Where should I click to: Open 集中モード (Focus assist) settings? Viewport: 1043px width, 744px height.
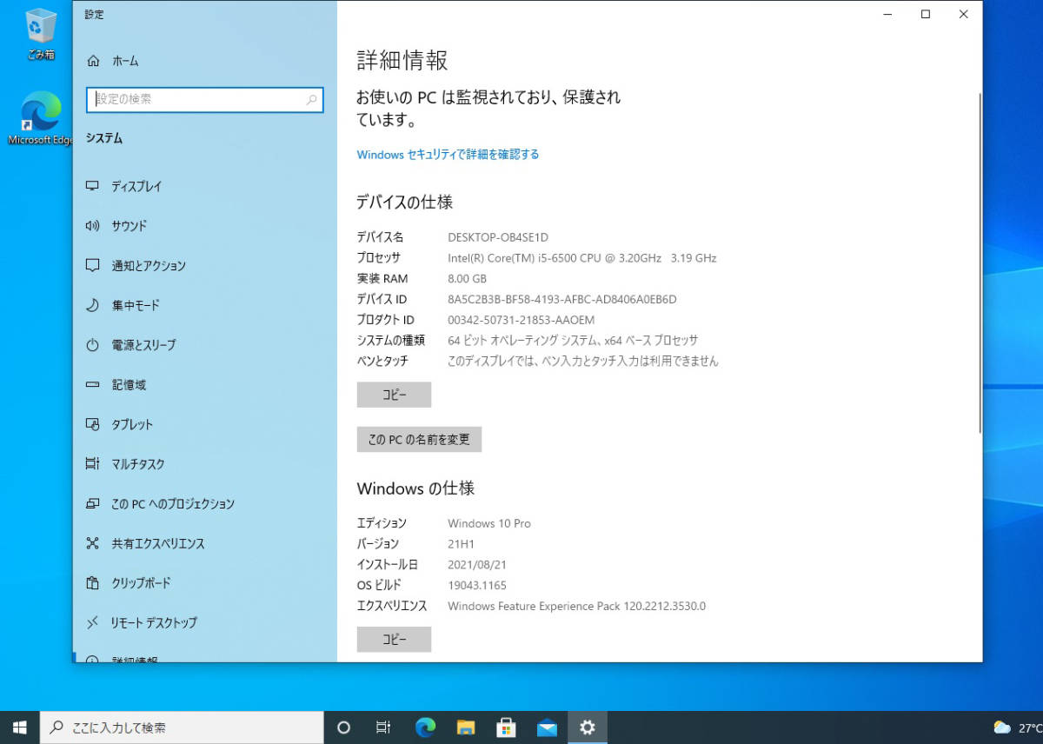(x=135, y=305)
